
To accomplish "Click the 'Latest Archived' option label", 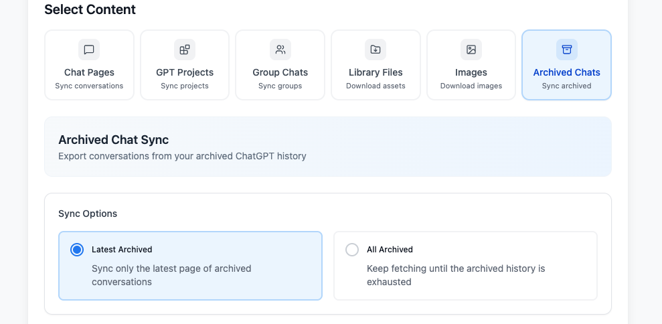I will pyautogui.click(x=122, y=250).
